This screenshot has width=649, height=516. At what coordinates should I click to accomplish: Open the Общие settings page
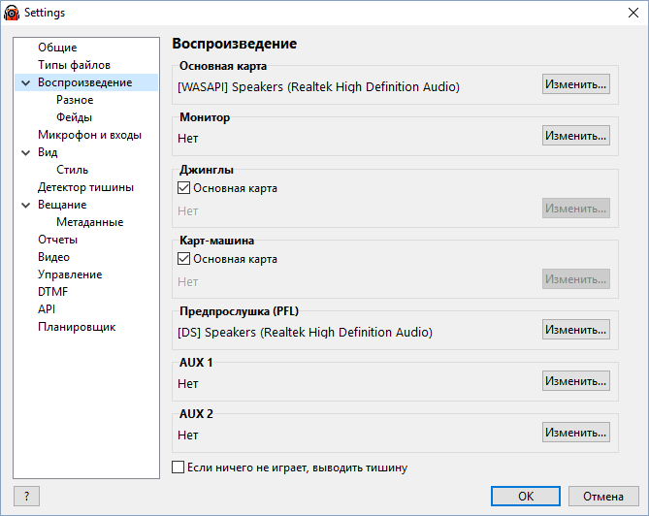tap(57, 48)
